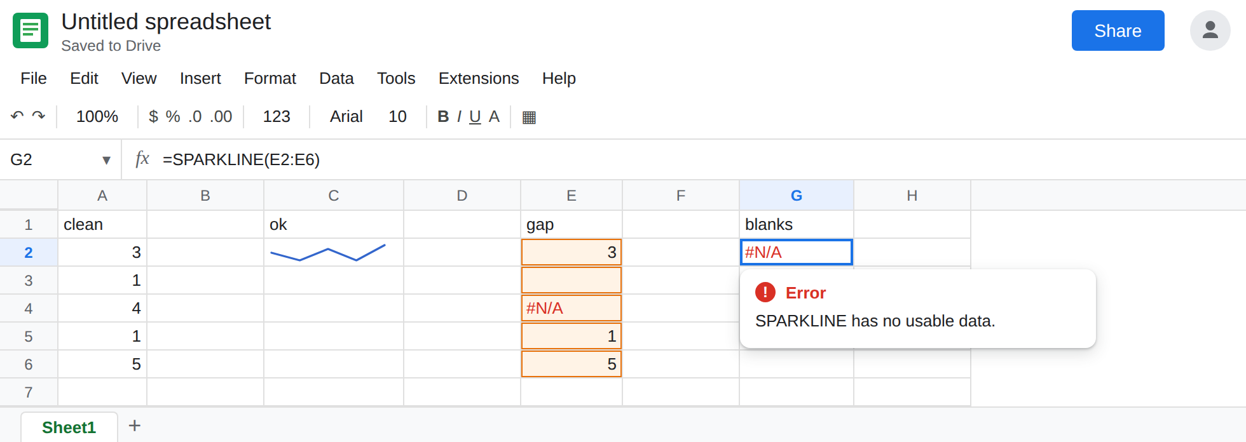
Task: Select row 7 header
Action: (x=29, y=392)
